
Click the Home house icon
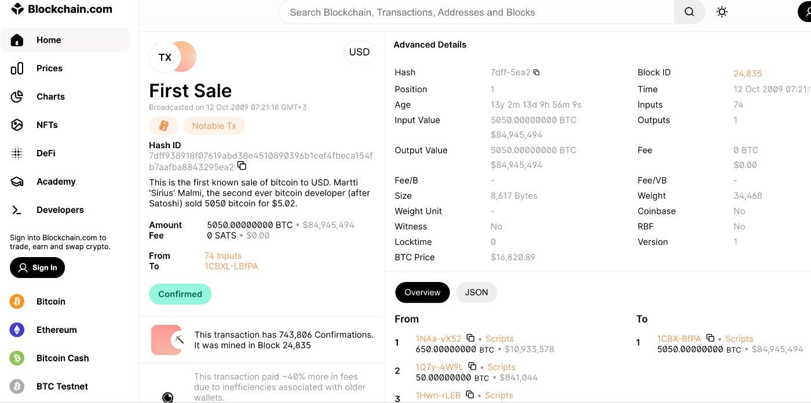[x=17, y=40]
